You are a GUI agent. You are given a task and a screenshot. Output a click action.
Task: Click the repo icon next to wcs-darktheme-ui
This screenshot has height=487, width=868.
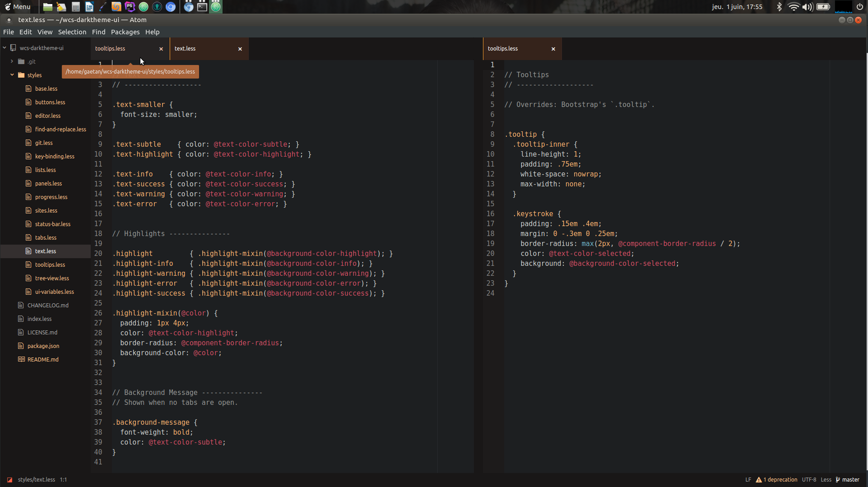coord(14,48)
